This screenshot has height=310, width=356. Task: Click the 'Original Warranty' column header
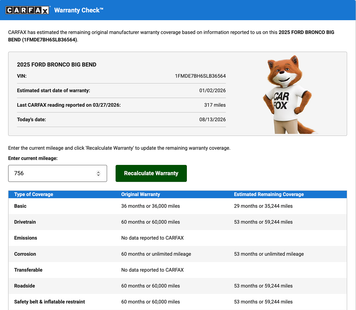pos(141,194)
